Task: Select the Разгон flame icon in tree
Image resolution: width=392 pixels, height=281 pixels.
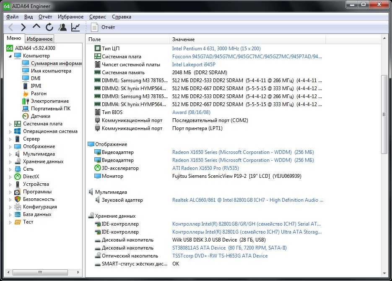Action: [26, 94]
